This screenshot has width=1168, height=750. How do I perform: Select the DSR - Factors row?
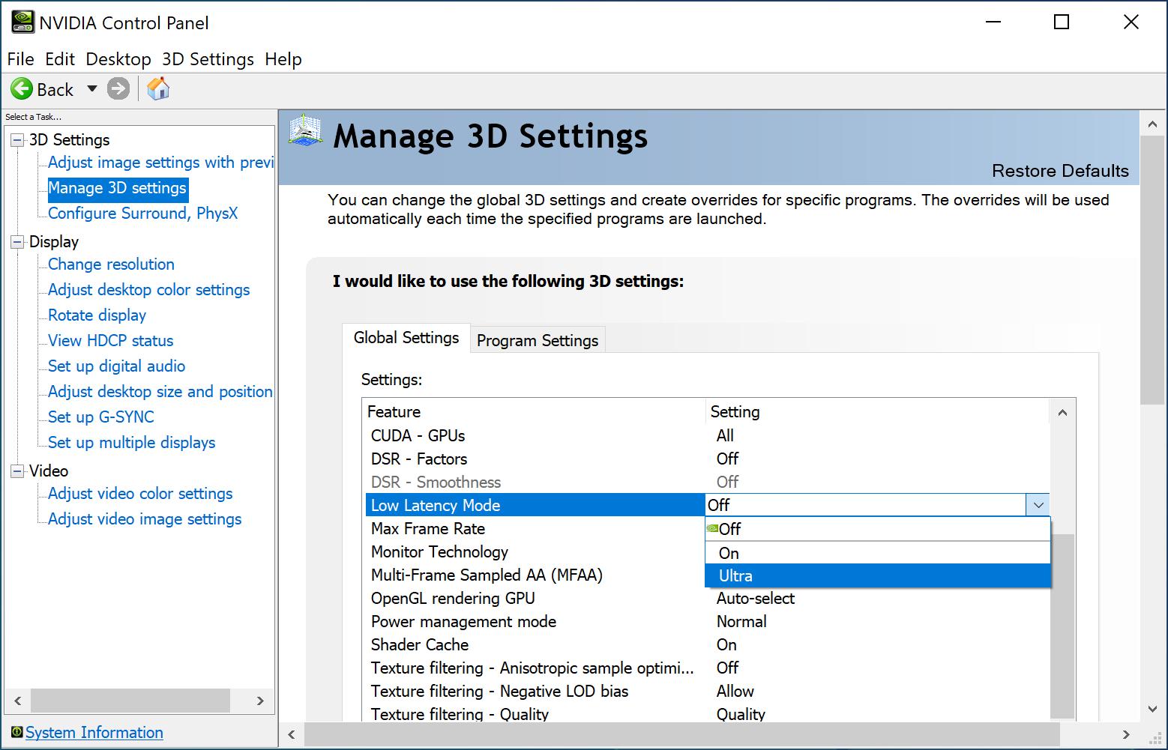(x=707, y=459)
